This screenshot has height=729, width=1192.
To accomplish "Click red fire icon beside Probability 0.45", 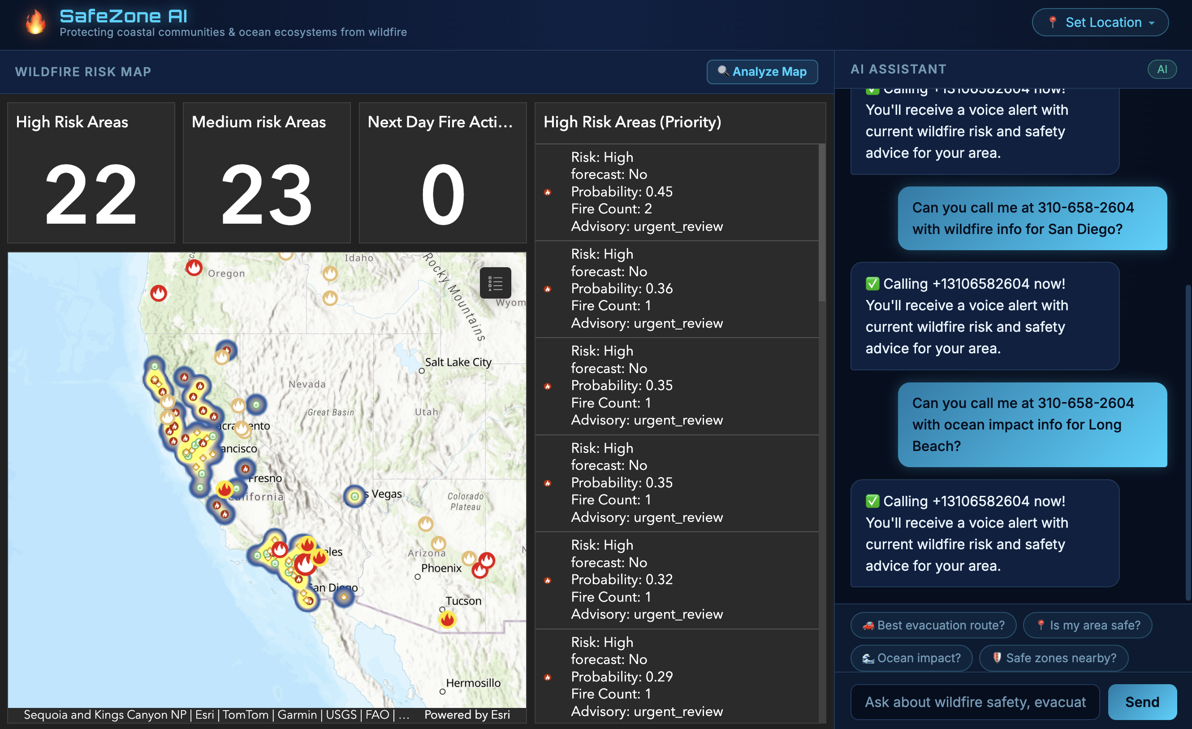I will coord(548,192).
